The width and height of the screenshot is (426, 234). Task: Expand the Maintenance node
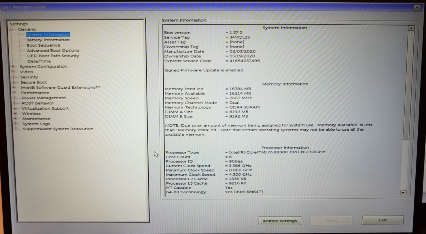(x=16, y=119)
